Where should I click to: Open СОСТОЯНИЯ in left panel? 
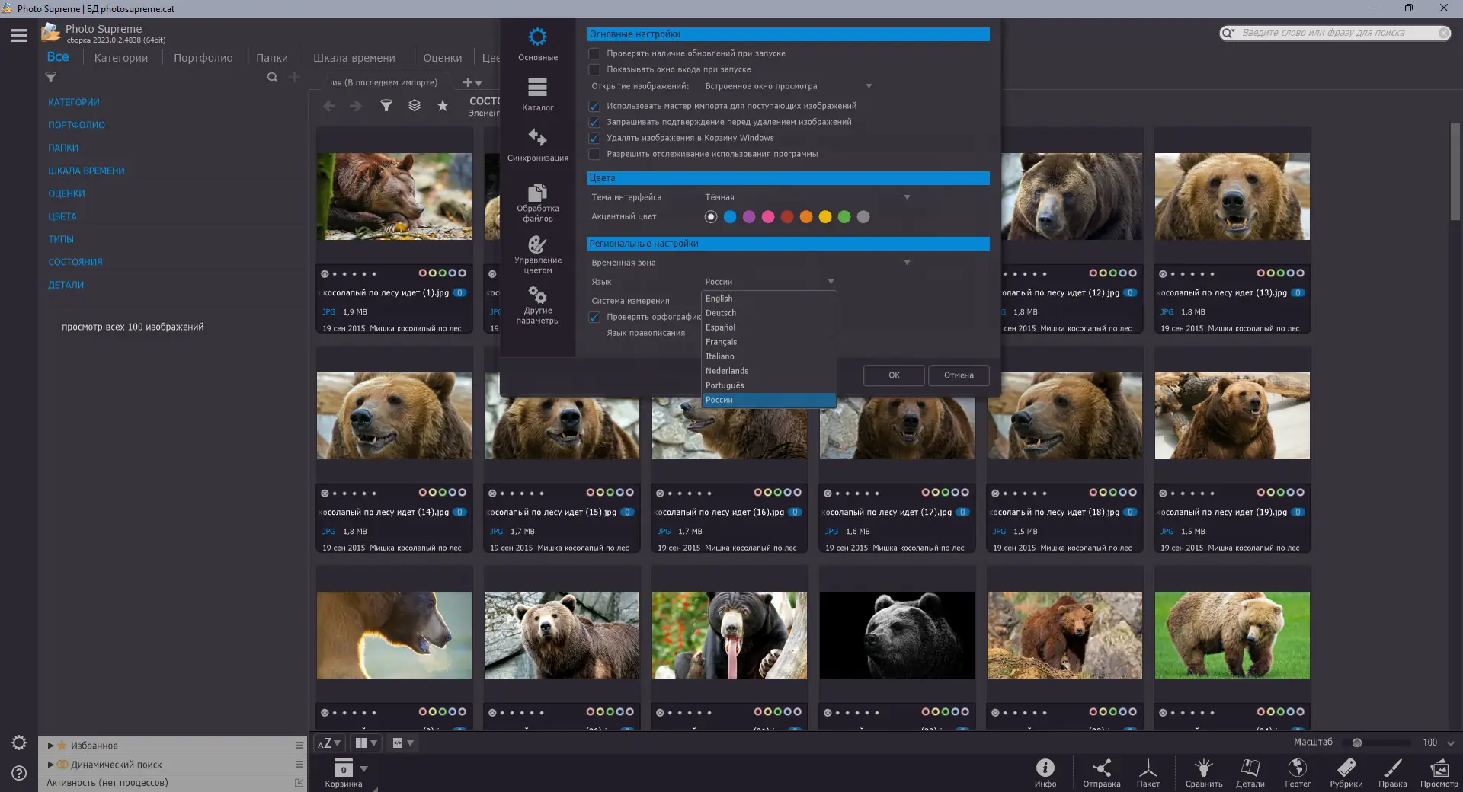coord(75,262)
